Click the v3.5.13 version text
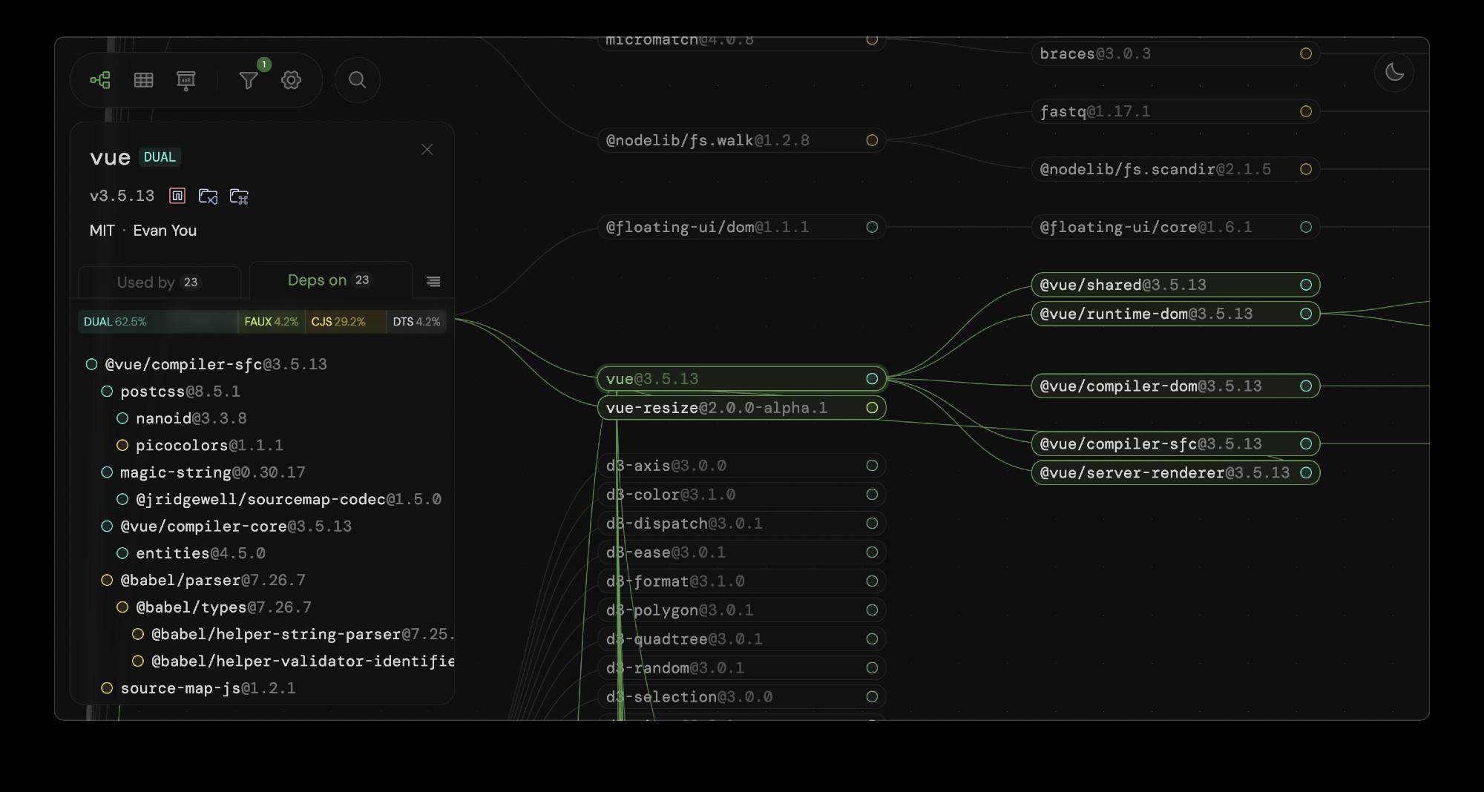Image resolution: width=1484 pixels, height=792 pixels. point(122,196)
